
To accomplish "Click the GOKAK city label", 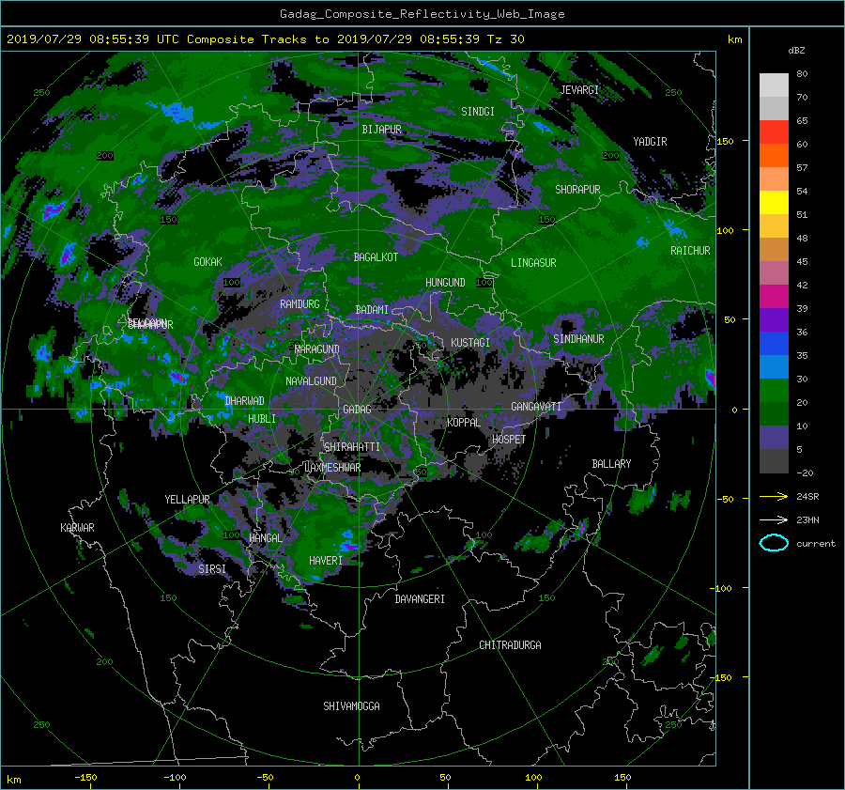I will point(208,262).
